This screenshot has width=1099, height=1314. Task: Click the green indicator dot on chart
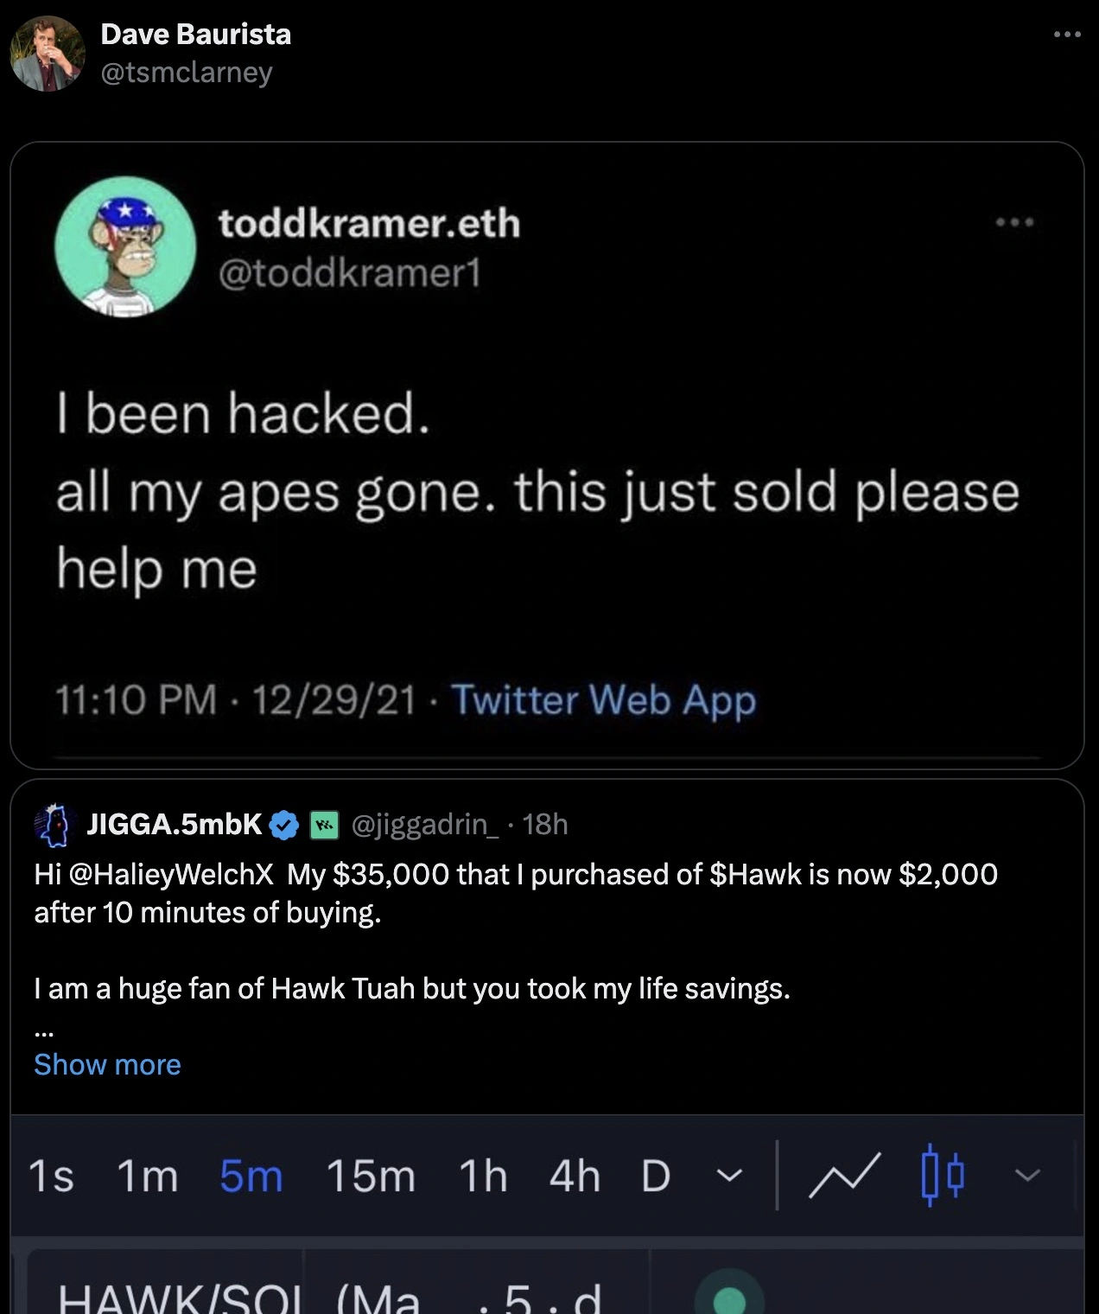pos(730,1298)
